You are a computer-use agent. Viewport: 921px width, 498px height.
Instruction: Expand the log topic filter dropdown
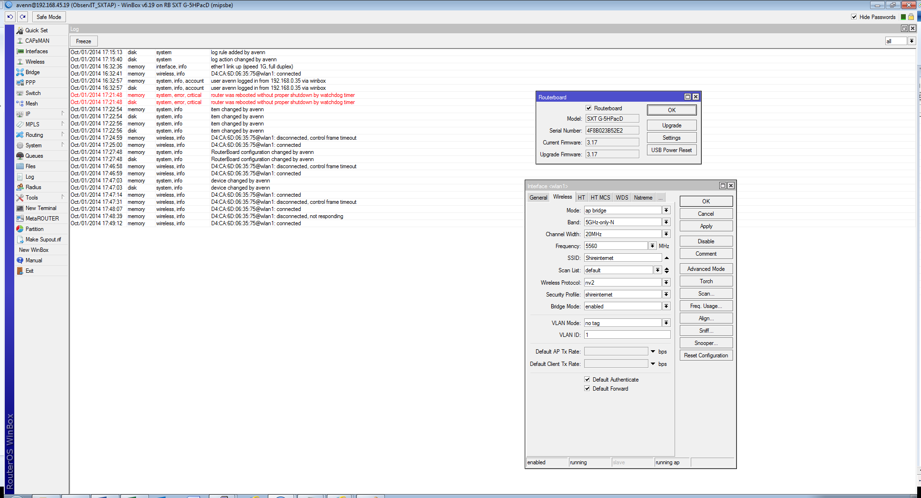click(x=911, y=41)
